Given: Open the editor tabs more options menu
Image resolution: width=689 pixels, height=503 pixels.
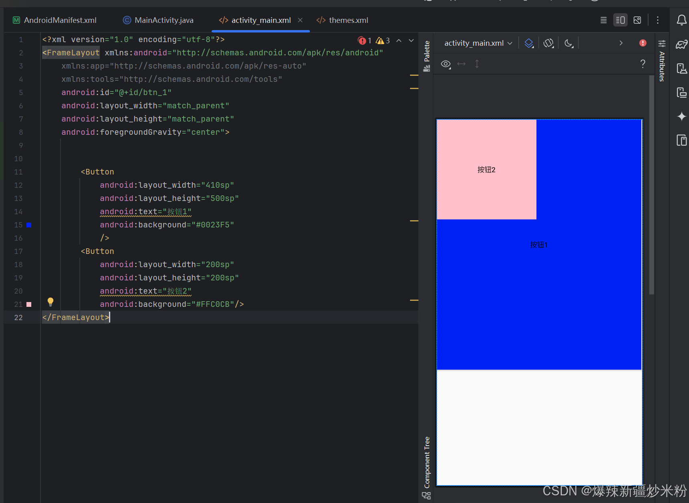Looking at the screenshot, I should click(658, 20).
